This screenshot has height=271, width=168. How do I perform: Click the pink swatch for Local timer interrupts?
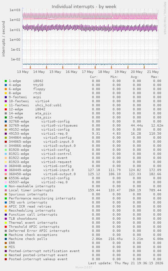point(6,190)
